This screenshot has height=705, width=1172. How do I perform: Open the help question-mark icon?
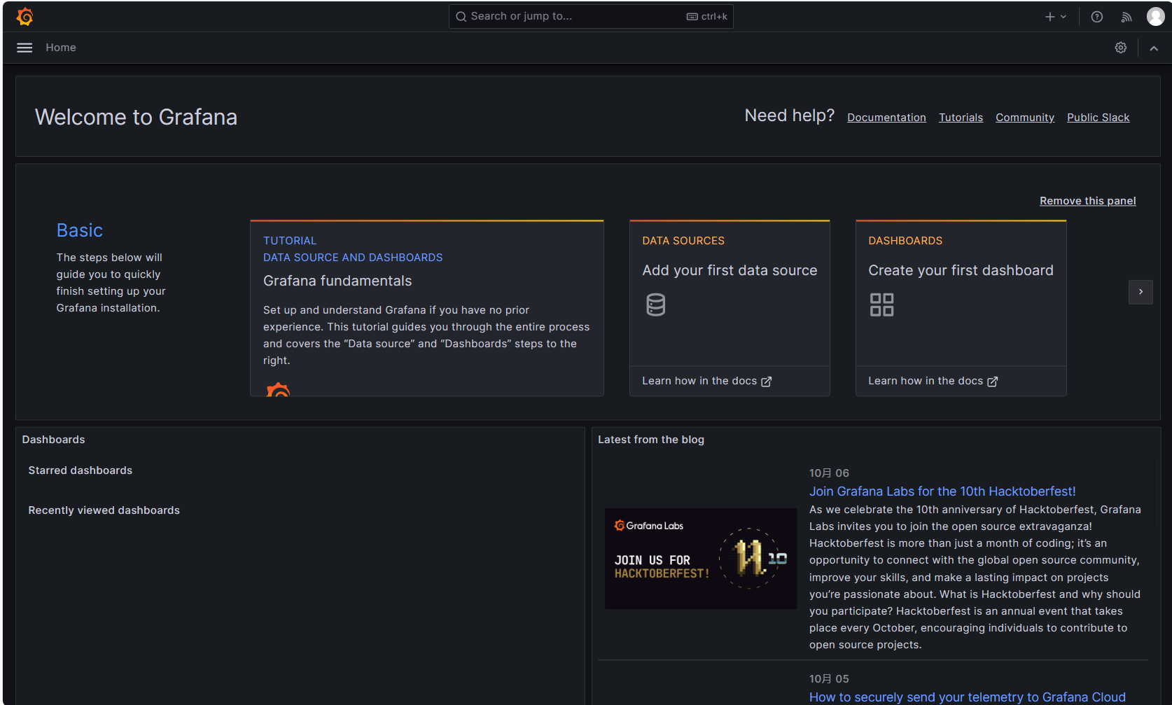click(1097, 17)
